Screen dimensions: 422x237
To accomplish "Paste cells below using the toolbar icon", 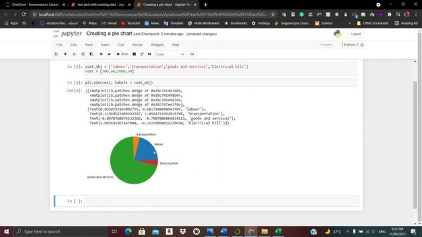I will coord(92,54).
